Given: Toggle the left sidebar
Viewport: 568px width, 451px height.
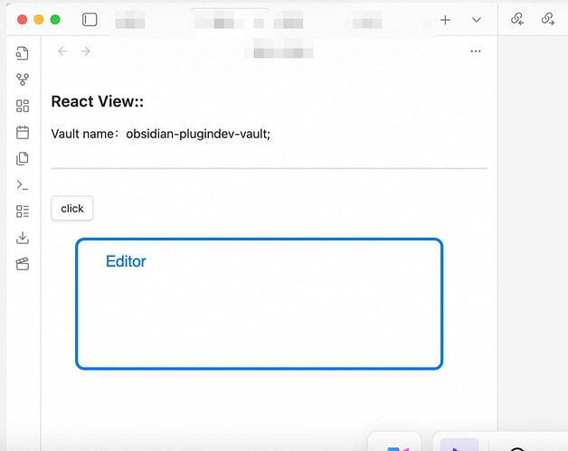Looking at the screenshot, I should (90, 19).
